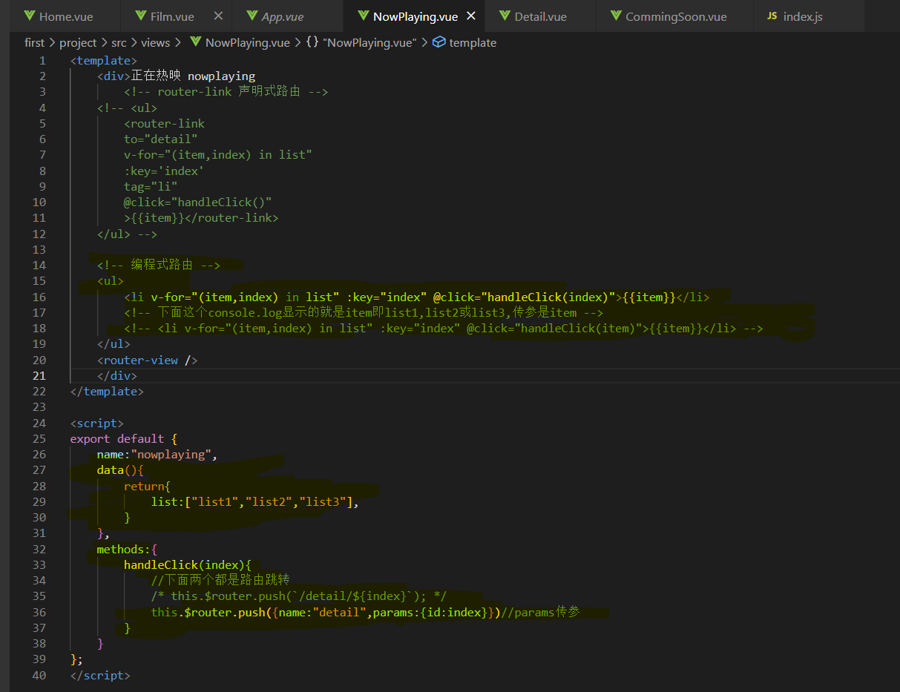Close the NowPlaying.vue tab
The image size is (900, 692).
coord(470,16)
